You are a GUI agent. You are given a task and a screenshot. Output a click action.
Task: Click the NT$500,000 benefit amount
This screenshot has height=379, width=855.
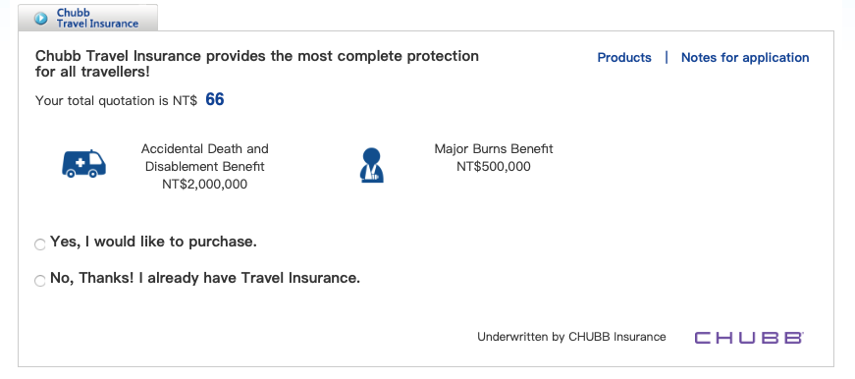[x=494, y=166]
